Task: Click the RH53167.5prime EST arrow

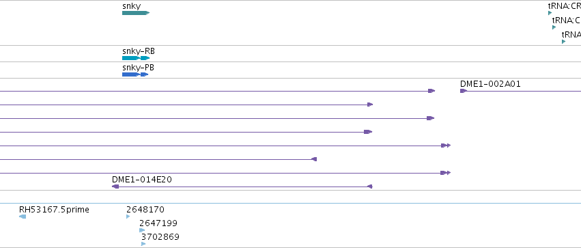Action: coord(23,217)
